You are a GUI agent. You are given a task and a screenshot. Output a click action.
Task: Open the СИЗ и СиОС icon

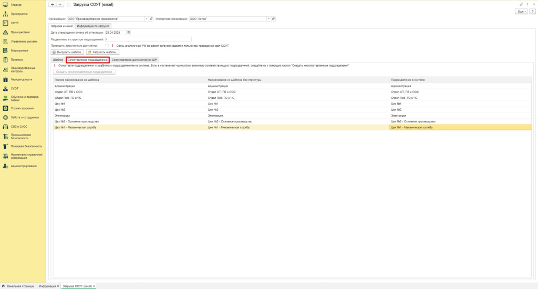click(5, 127)
